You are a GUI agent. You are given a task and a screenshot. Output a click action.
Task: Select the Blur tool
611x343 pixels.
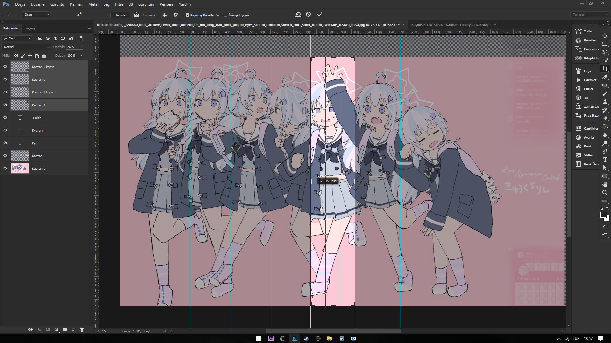pos(605,135)
